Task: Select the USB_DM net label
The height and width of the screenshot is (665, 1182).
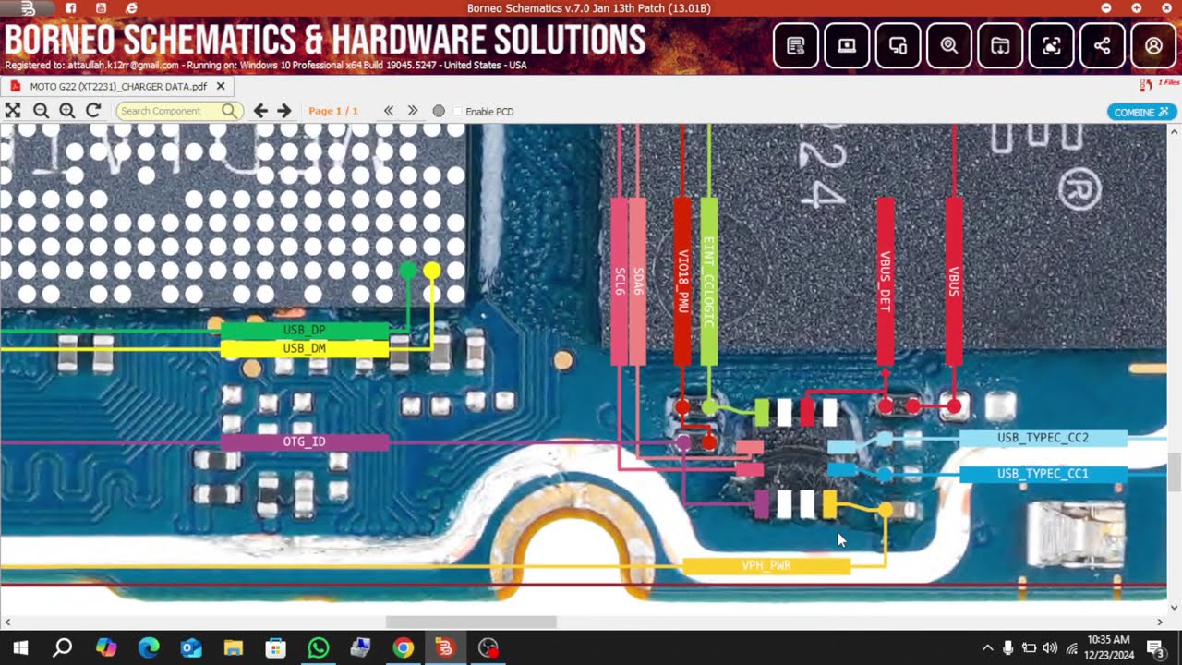Action: 304,349
